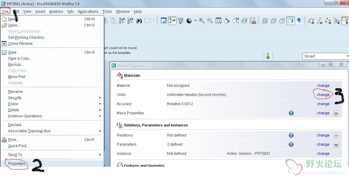Screen dimensions: 349x178
Task: Switch to Shading display mode
Action: [291, 21]
